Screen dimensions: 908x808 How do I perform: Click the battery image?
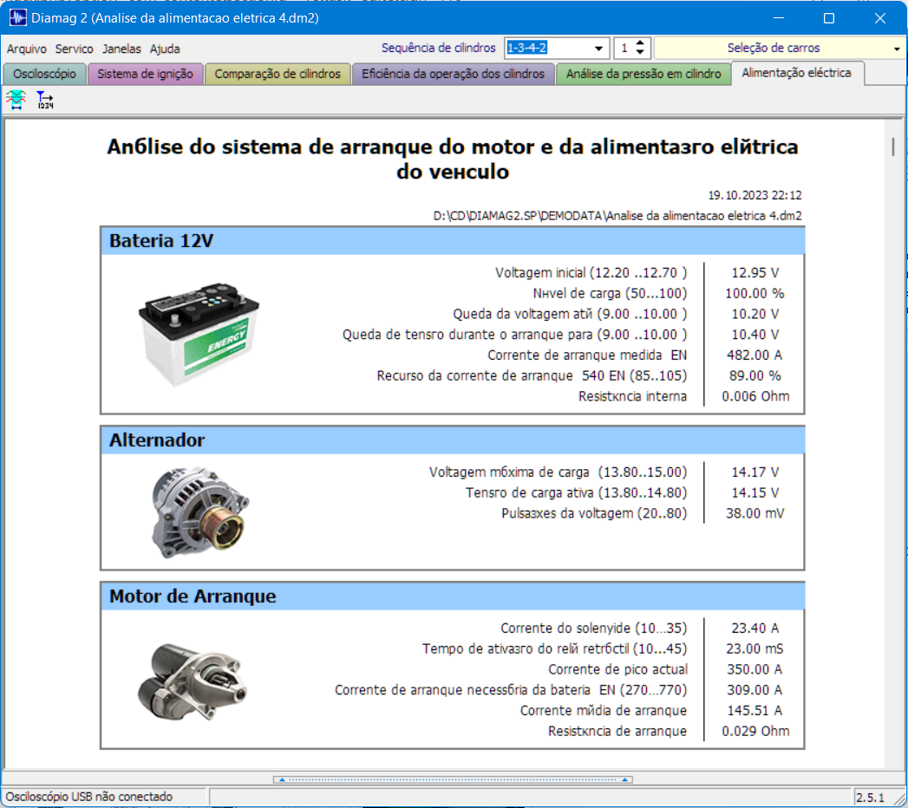pos(199,334)
